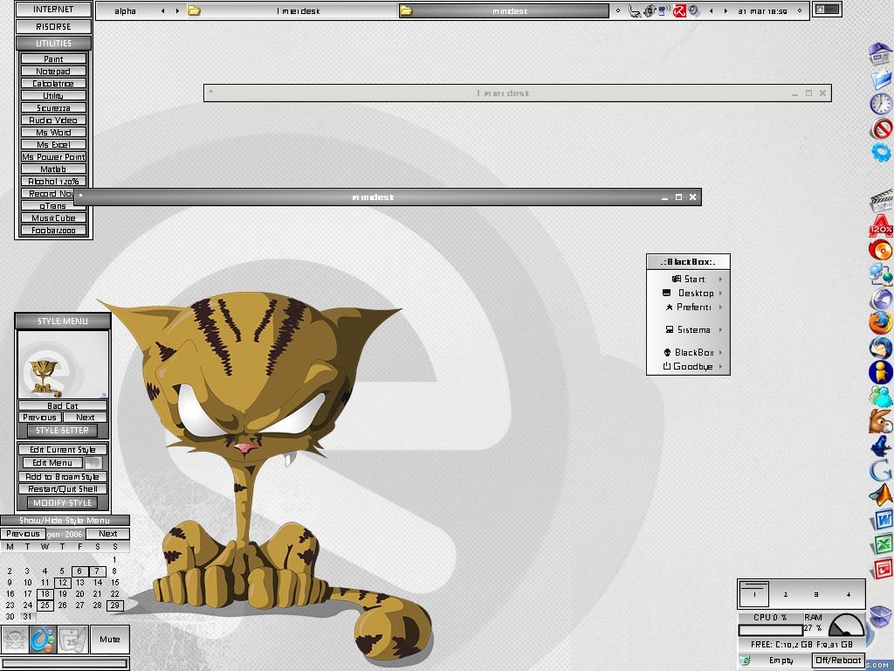Launch Paint from the Utilities list

53,59
